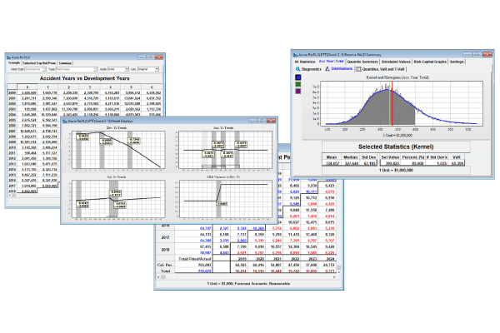Screen dimensions: 500x333
Task: Click the Cal. Yr Trends chart
Action: [118, 199]
